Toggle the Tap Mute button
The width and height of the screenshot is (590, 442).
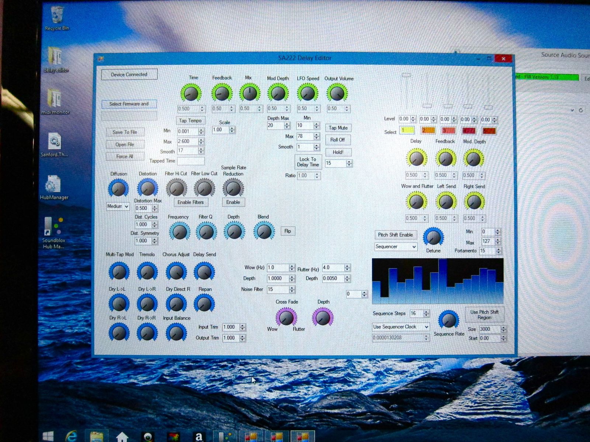(x=338, y=128)
